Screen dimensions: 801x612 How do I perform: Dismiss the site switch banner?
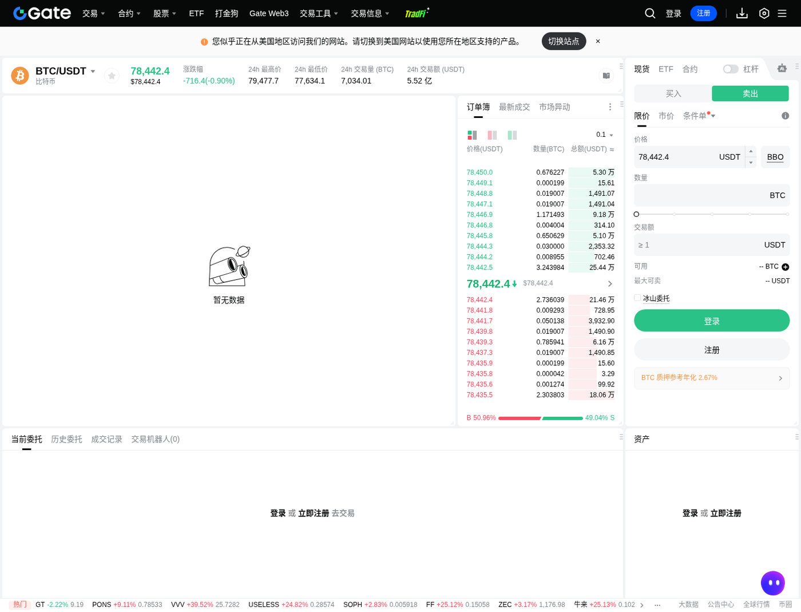pyautogui.click(x=598, y=41)
